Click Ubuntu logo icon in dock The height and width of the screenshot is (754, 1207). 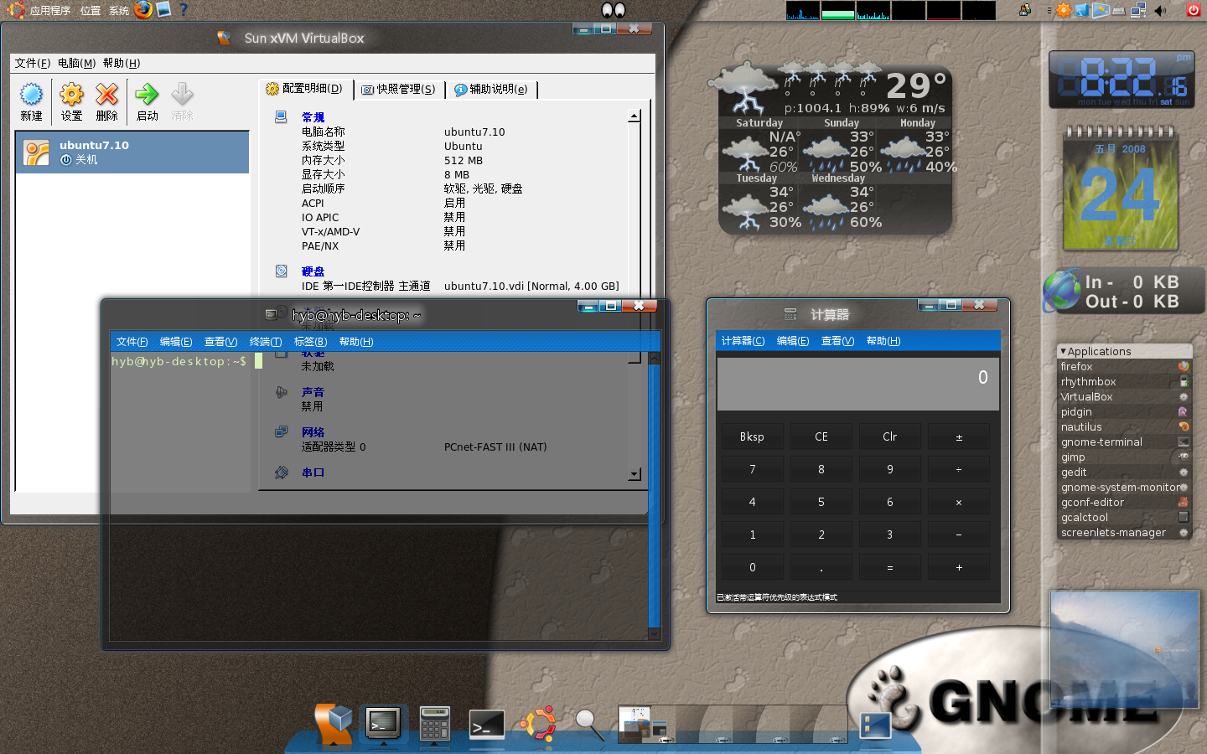click(x=538, y=723)
